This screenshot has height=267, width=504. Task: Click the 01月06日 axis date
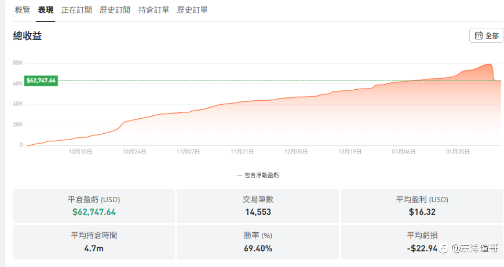coord(404,151)
